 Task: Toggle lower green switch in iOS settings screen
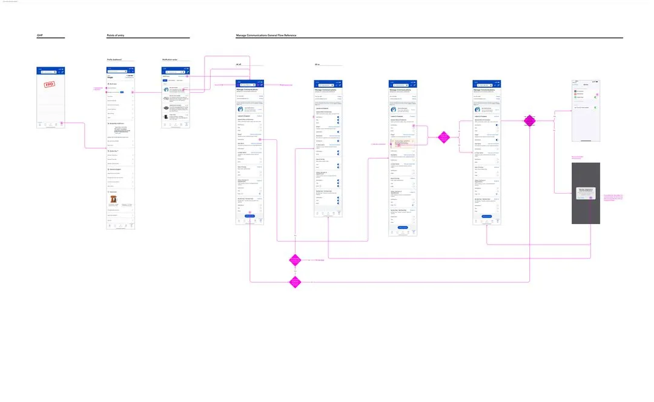595,108
